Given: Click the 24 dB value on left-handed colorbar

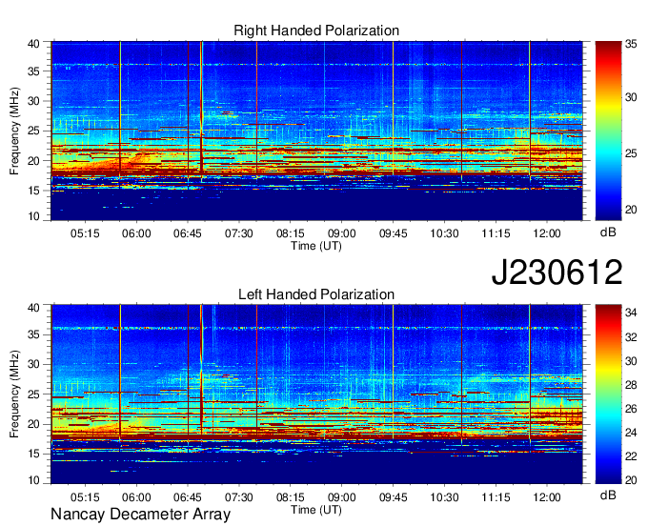Looking at the screenshot, I should 631,433.
